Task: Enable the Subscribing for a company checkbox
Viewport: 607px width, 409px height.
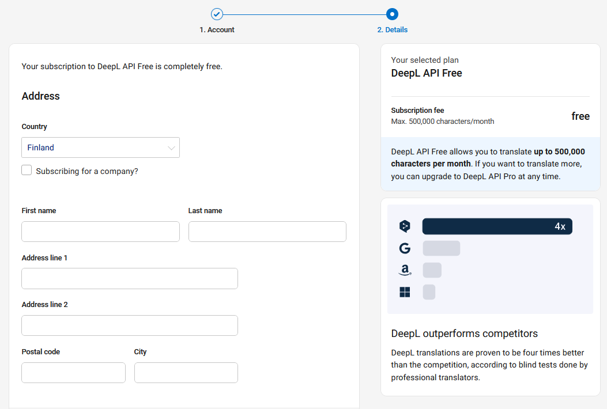Action: coord(27,171)
